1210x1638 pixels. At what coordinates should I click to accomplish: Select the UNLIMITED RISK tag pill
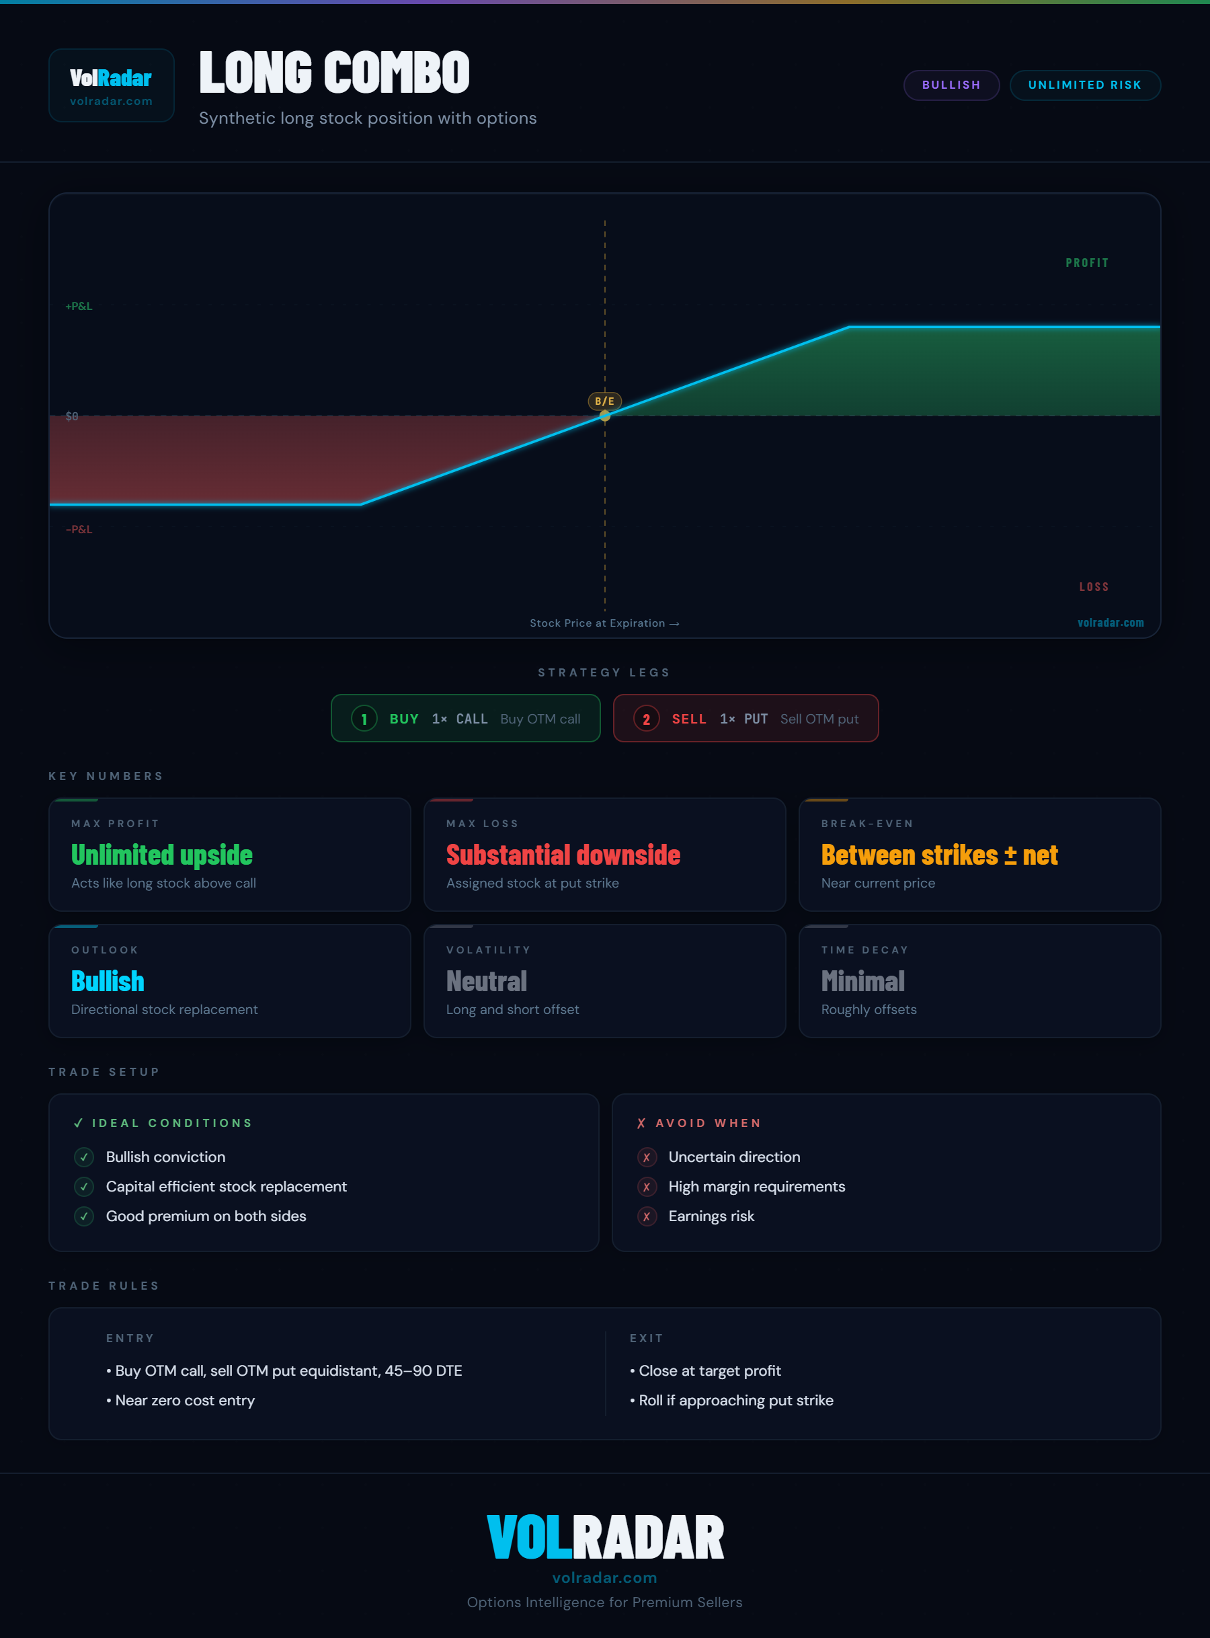[1084, 85]
